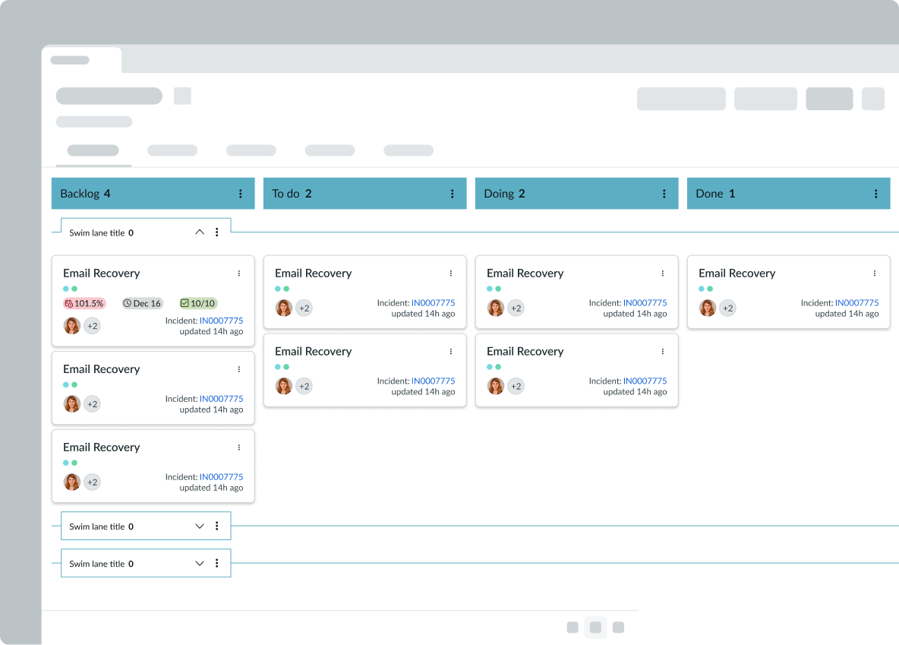This screenshot has width=899, height=645.
Task: Expand the second swim lane chevron
Action: pos(200,526)
